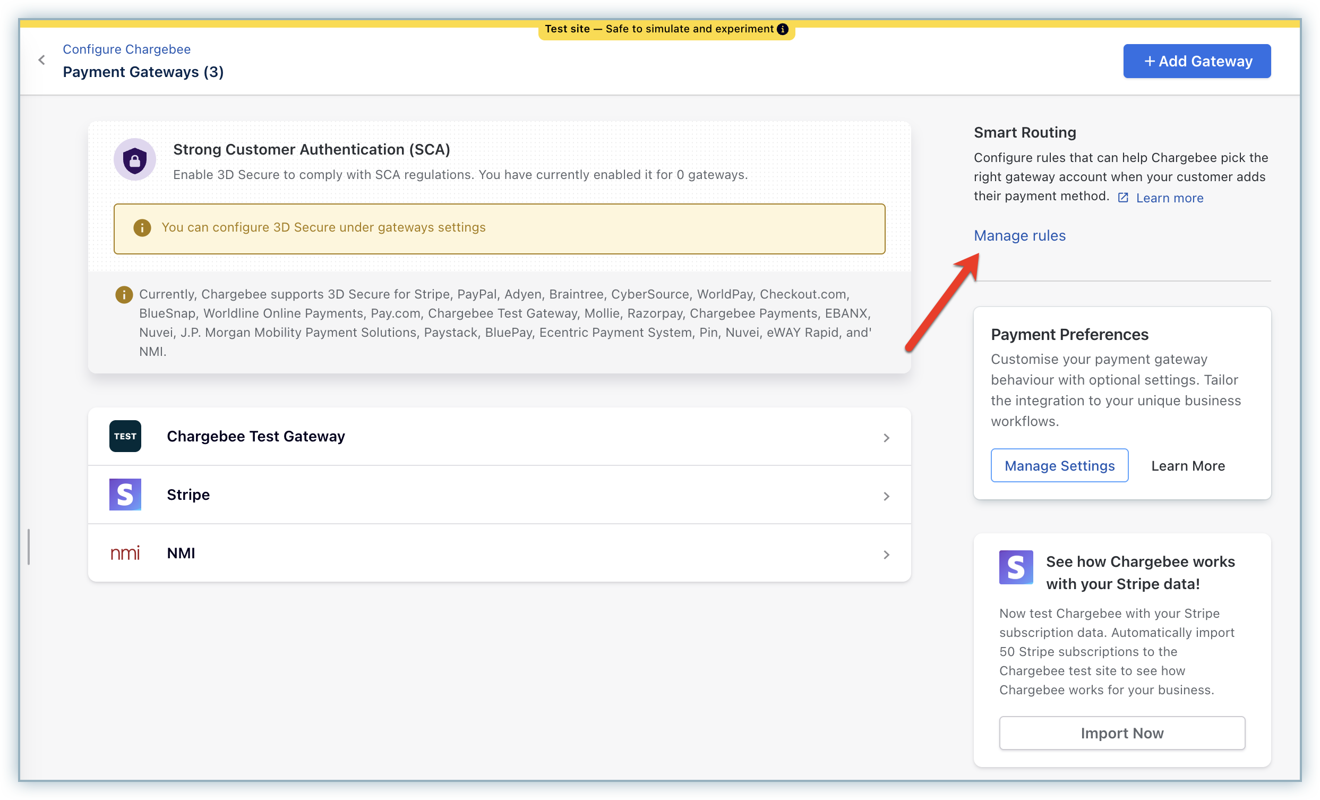1320x800 pixels.
Task: Open the Stripe gateway row
Action: click(499, 495)
